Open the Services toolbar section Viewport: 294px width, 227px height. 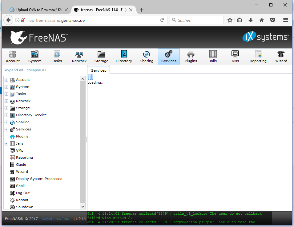pos(169,57)
